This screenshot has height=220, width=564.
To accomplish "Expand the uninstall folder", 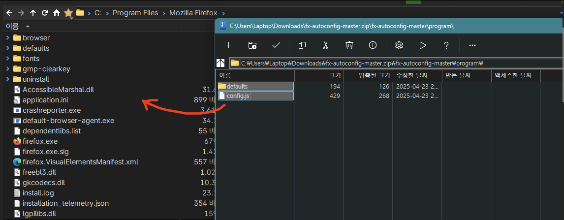I will [x=7, y=79].
